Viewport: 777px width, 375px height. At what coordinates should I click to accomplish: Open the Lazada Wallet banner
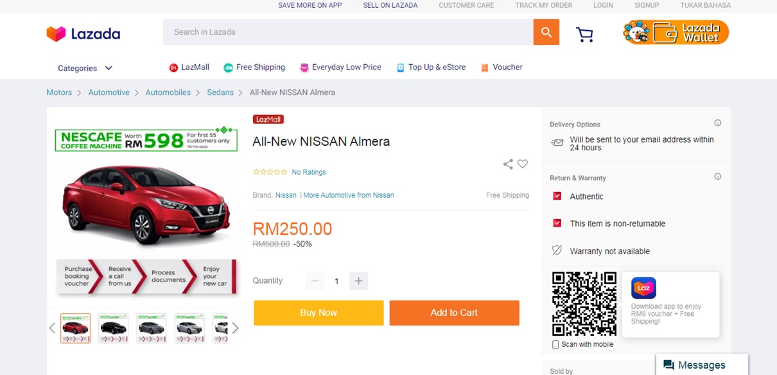[676, 32]
